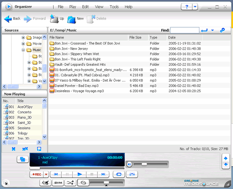Pause playback
233x189 pixels.
(x=67, y=174)
